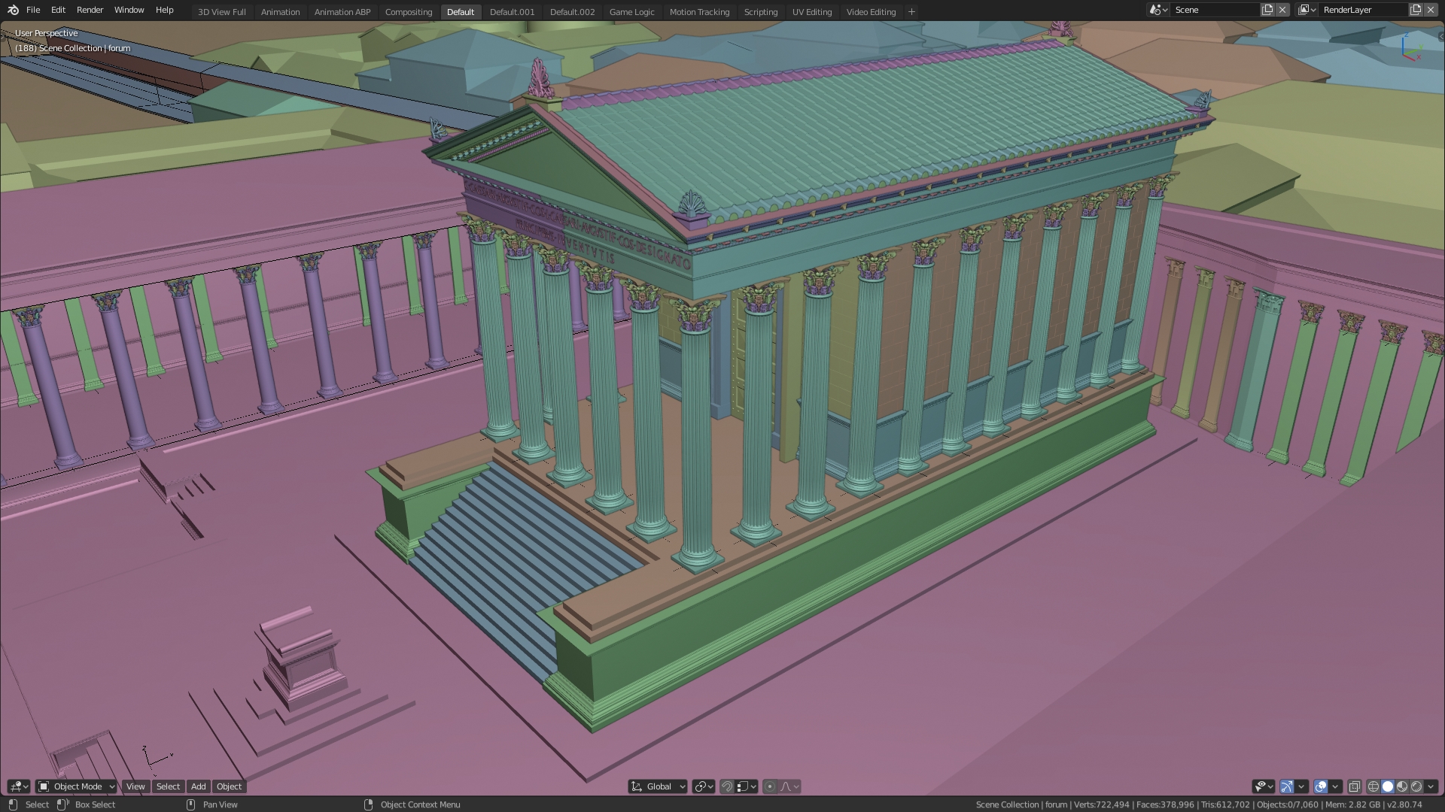This screenshot has height=812, width=1445.
Task: Switch to wireframe shading mode
Action: (1373, 786)
